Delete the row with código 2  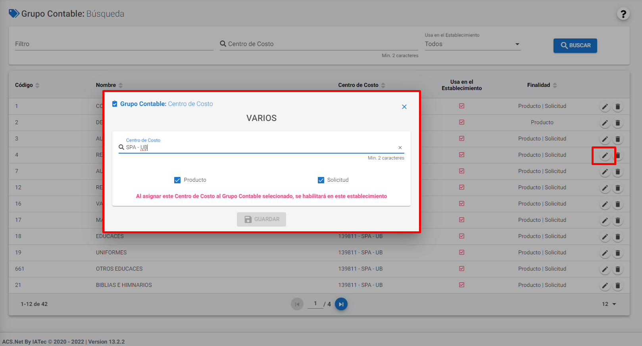(618, 123)
